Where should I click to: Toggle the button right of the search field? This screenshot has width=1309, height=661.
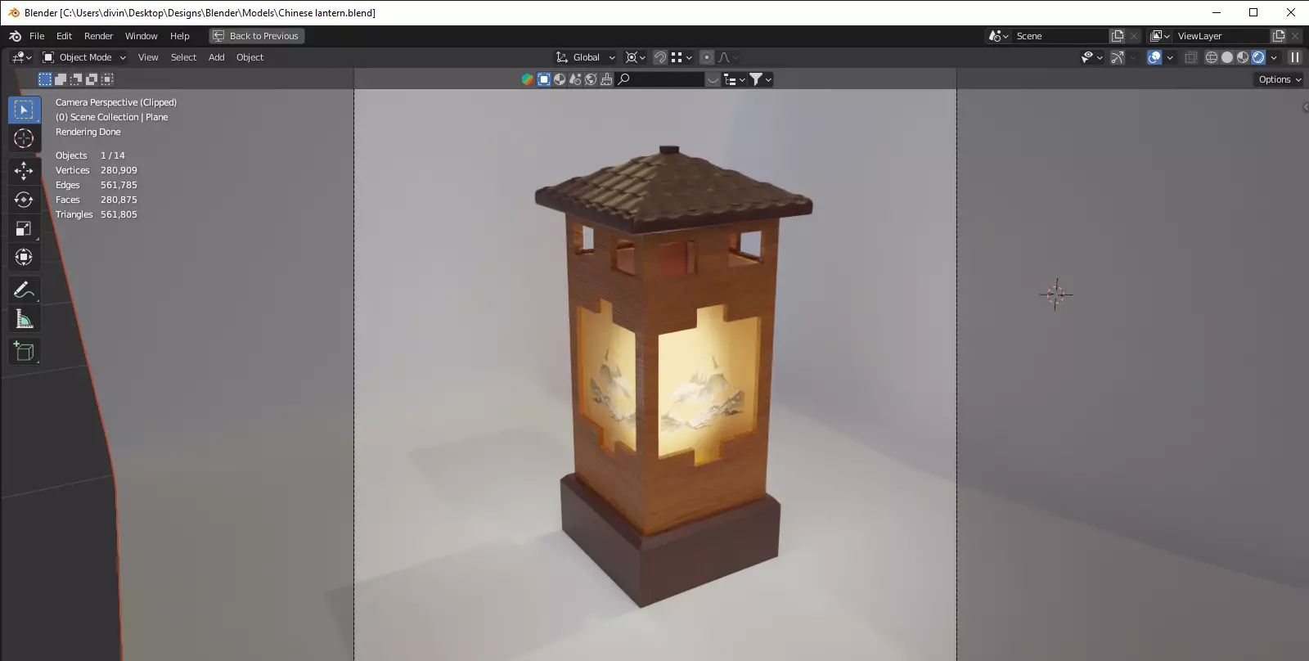point(713,79)
